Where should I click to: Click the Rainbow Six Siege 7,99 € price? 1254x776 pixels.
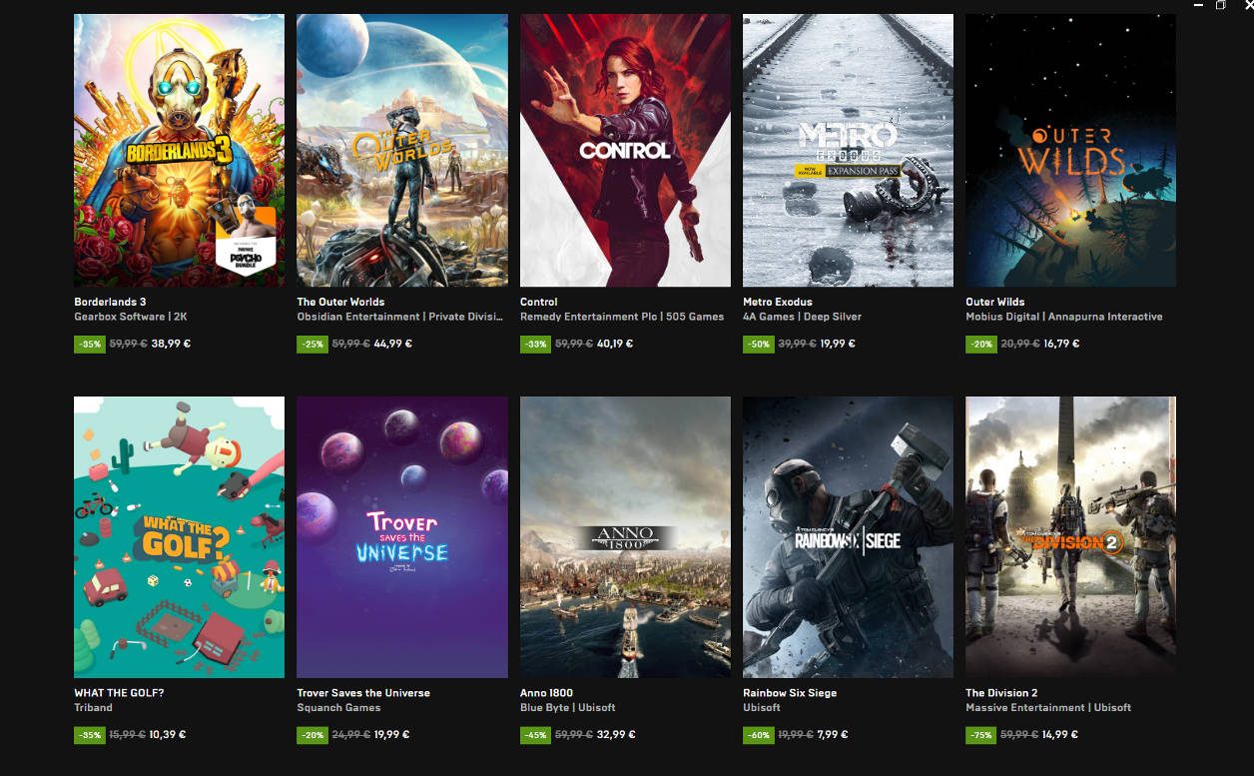(x=832, y=735)
